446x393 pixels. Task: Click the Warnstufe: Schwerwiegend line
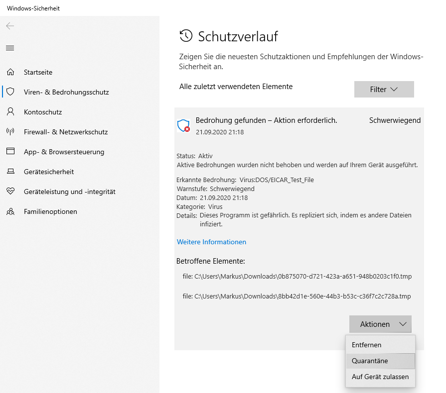(216, 189)
